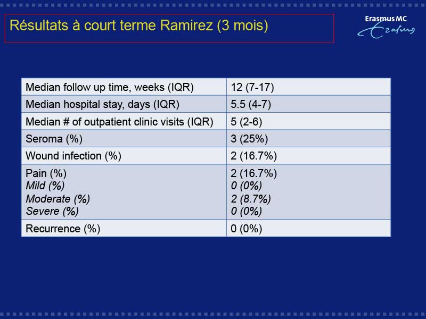426x319 pixels.
Task: Click the Recurrence (%) row label
Action: (63, 229)
